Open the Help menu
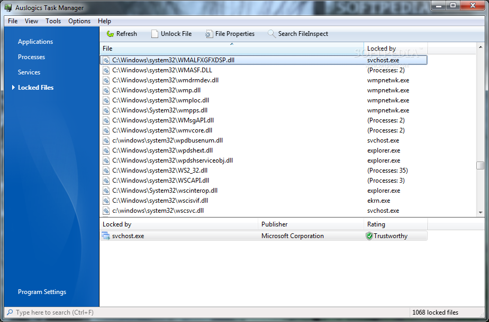Screen dimensions: 489x322 [104, 21]
